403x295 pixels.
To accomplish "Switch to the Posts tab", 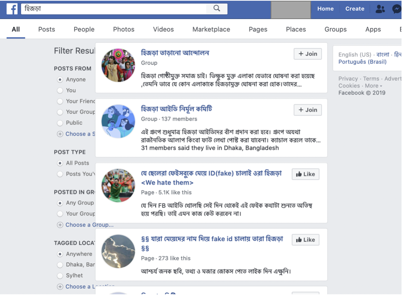I will coord(47,29).
